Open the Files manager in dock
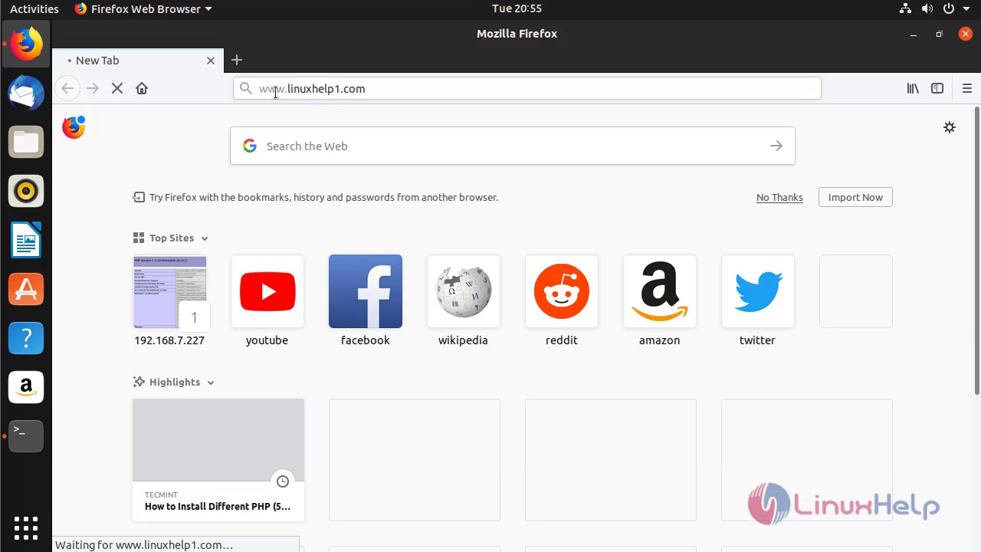Image resolution: width=981 pixels, height=552 pixels. [x=26, y=142]
